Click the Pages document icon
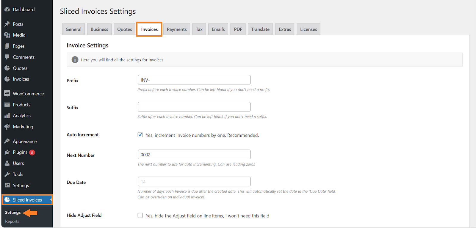 tap(7, 46)
